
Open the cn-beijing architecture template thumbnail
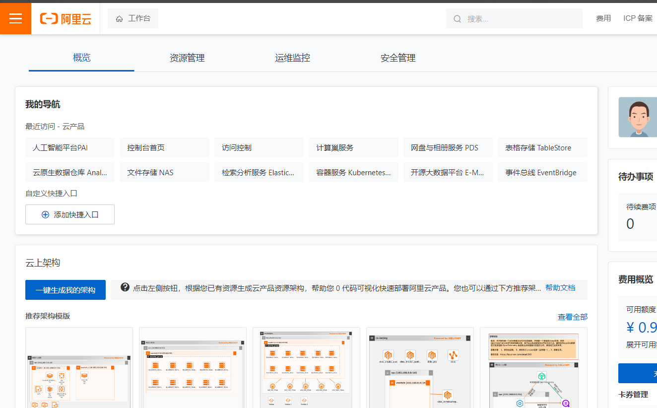pyautogui.click(x=420, y=367)
